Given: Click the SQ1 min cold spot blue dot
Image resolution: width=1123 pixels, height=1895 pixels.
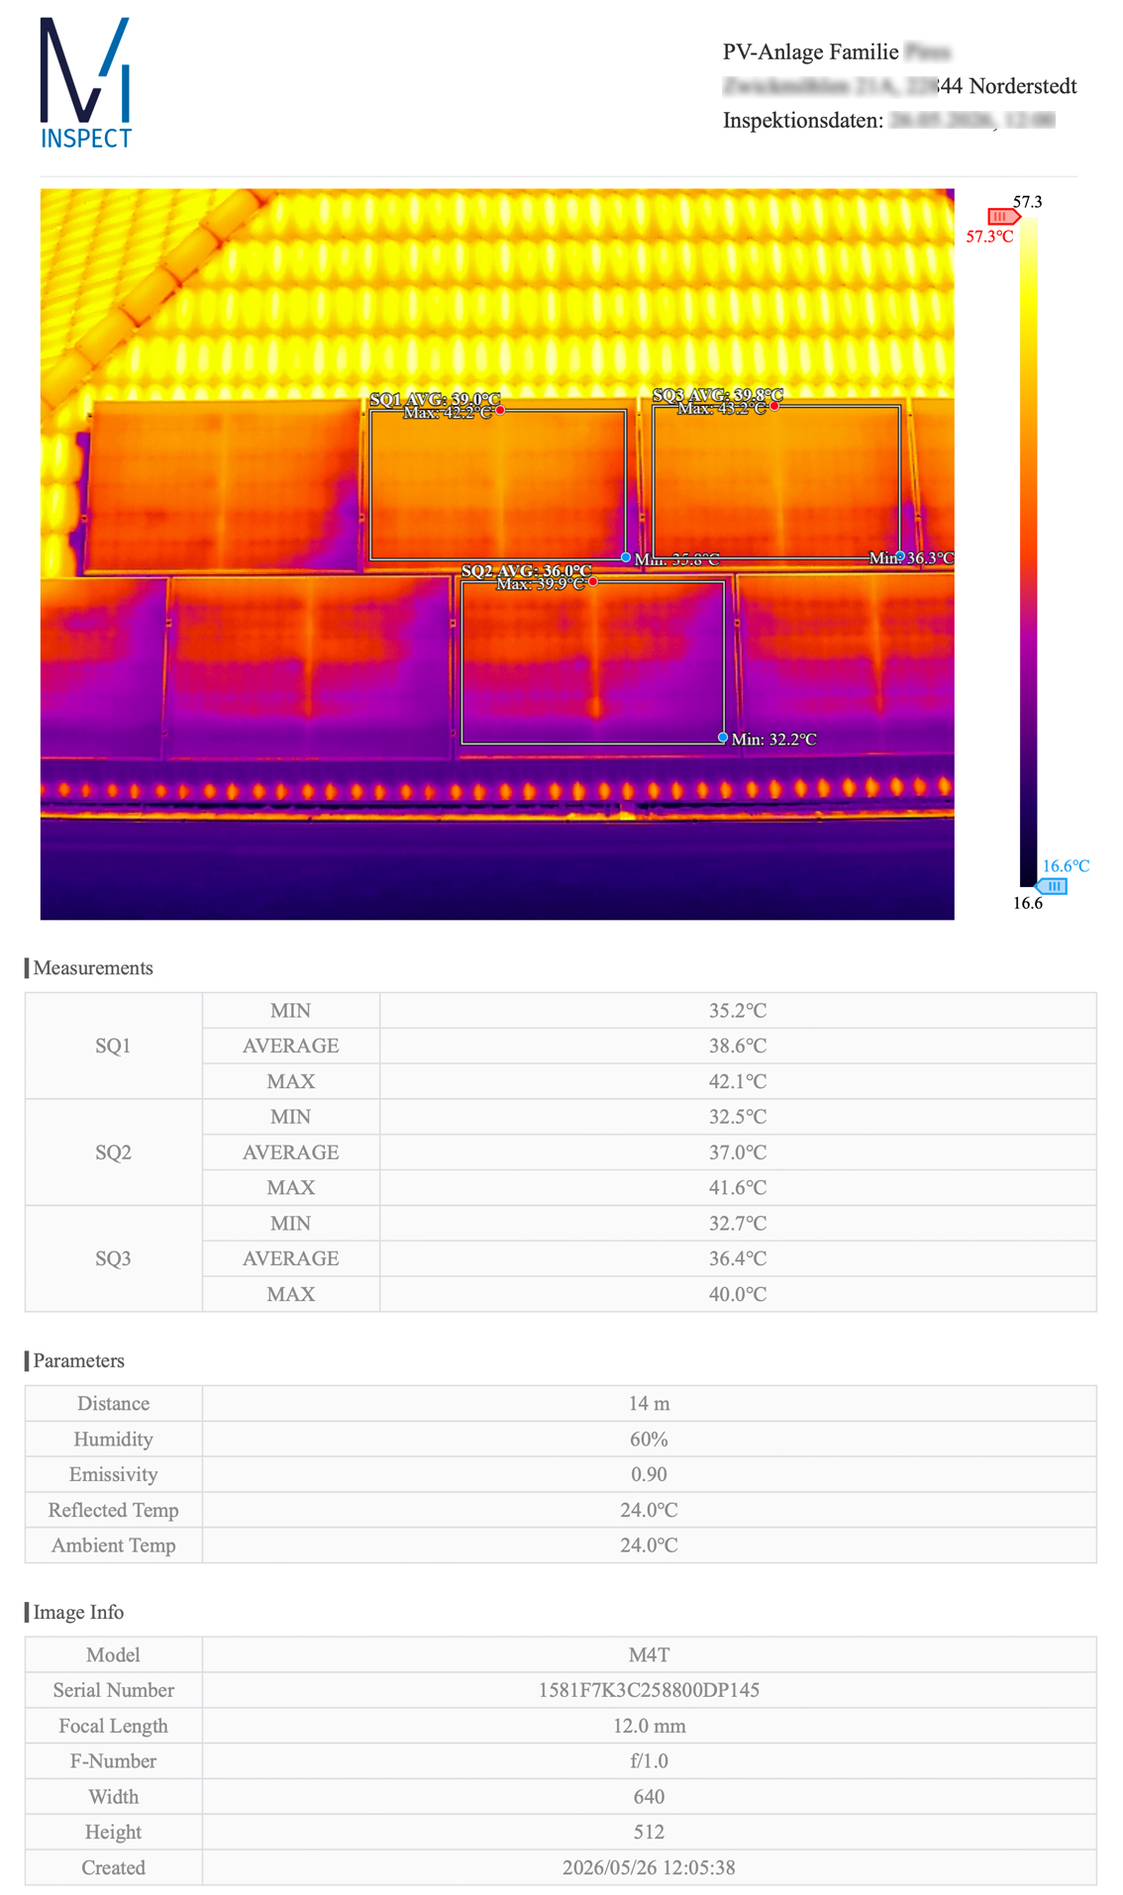Looking at the screenshot, I should 626,557.
